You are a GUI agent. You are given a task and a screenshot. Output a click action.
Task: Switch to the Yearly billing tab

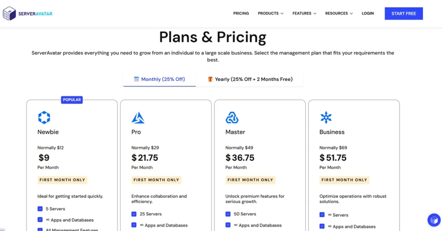(250, 79)
